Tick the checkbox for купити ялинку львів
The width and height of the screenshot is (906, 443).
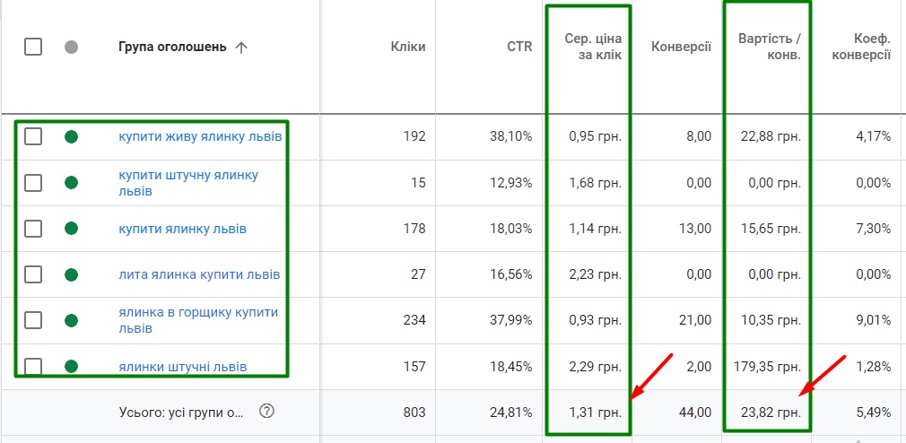[33, 229]
